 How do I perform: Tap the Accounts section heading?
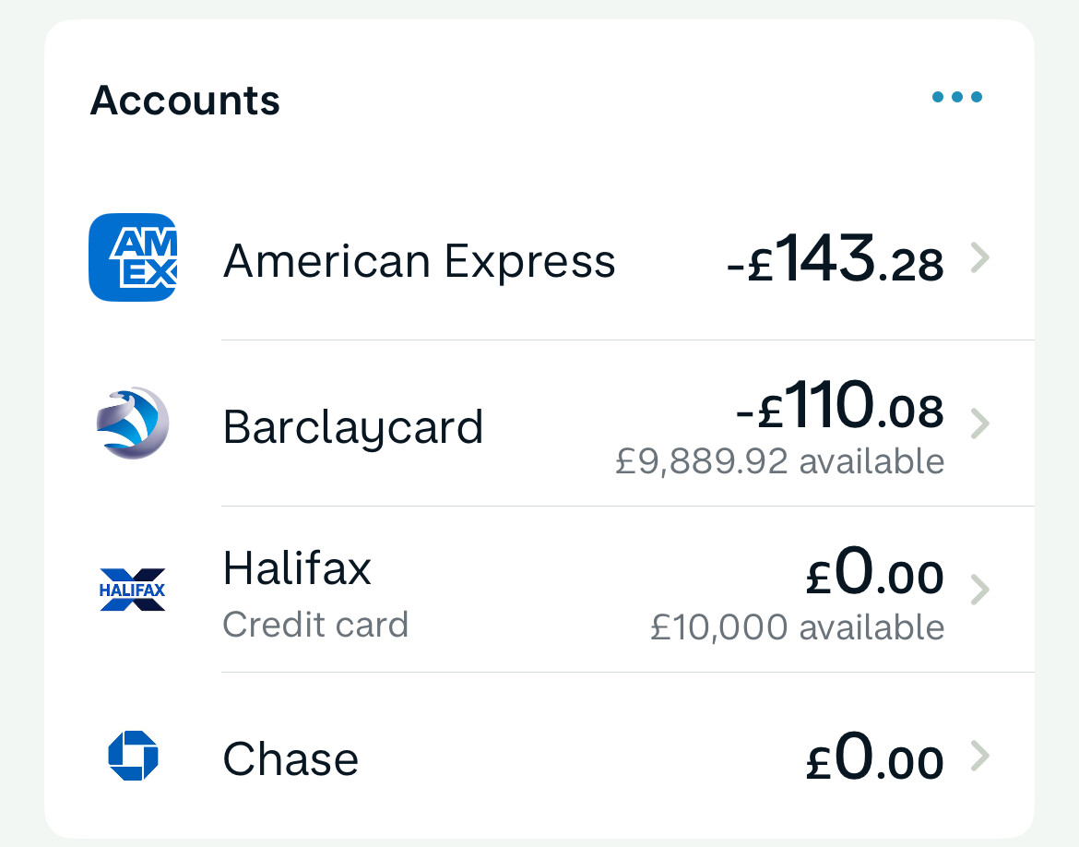click(x=184, y=100)
